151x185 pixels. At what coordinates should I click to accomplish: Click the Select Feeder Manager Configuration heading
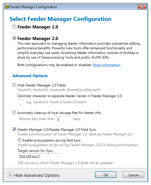pos(60,19)
